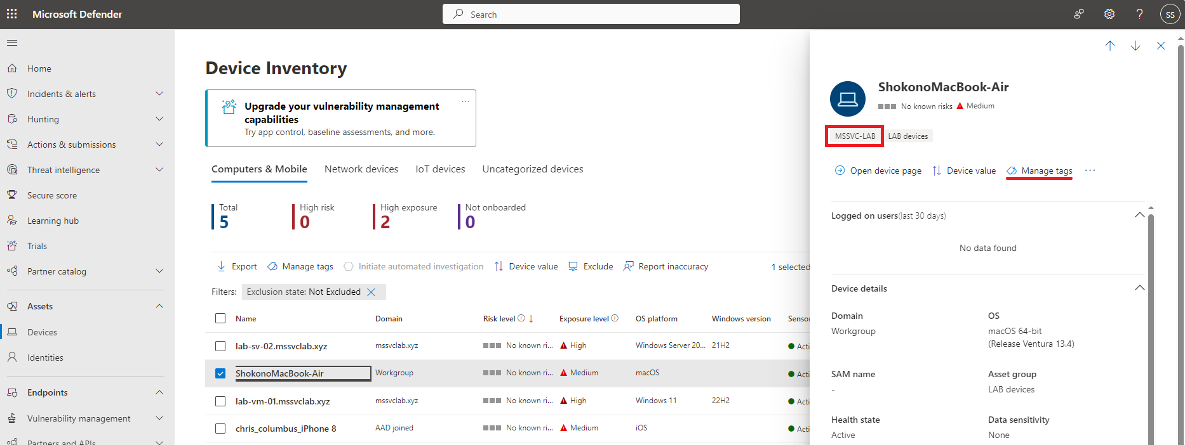Switch to Computers & Mobile tab
Viewport: 1185px width, 445px height.
click(259, 169)
